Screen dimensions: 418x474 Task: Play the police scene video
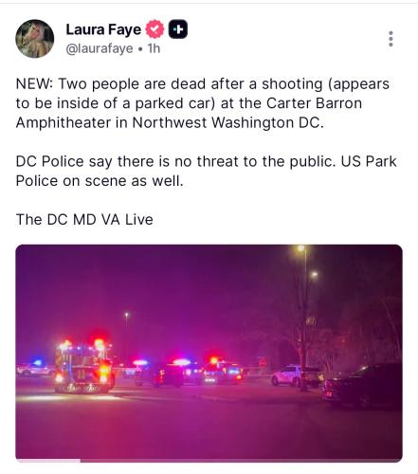209,353
